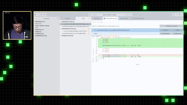Select the demo-sublime-merge branch
The height and width of the screenshot is (105, 187).
[42, 26]
